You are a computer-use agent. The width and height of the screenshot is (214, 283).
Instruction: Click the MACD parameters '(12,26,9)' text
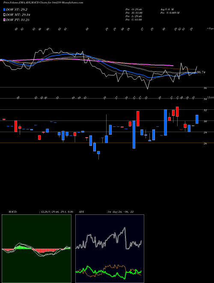[x=45, y=212]
